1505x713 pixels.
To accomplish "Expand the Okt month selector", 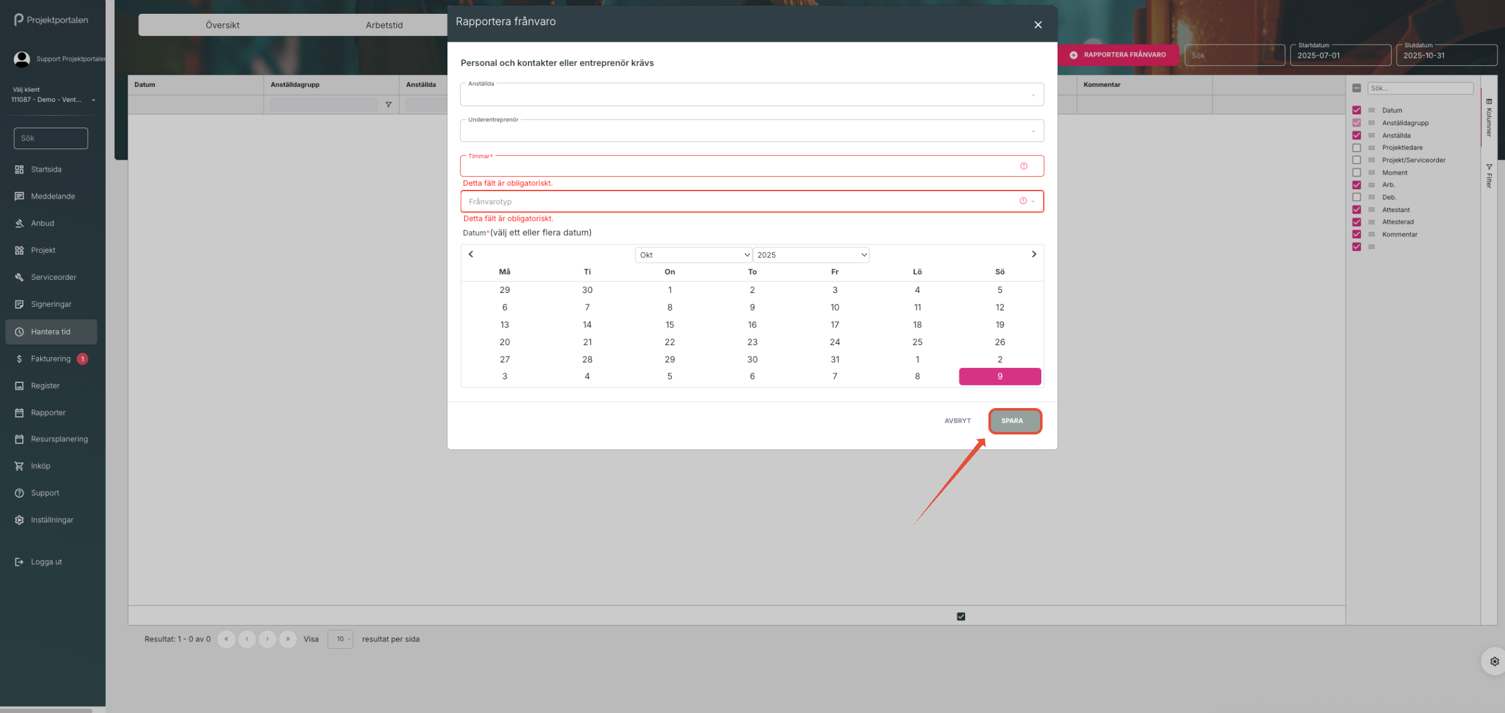I will click(693, 255).
